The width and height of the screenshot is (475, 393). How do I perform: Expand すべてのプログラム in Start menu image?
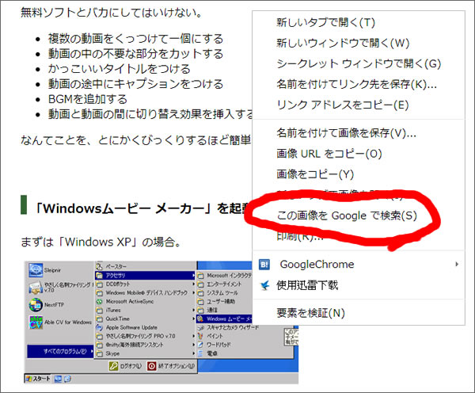click(x=63, y=349)
